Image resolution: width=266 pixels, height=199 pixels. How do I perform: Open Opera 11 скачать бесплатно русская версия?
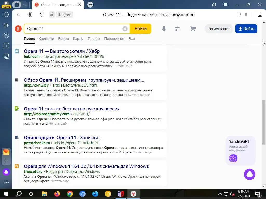(72, 109)
